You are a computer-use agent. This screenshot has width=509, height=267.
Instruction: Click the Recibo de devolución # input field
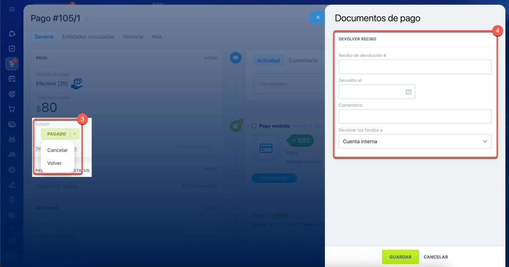(415, 67)
